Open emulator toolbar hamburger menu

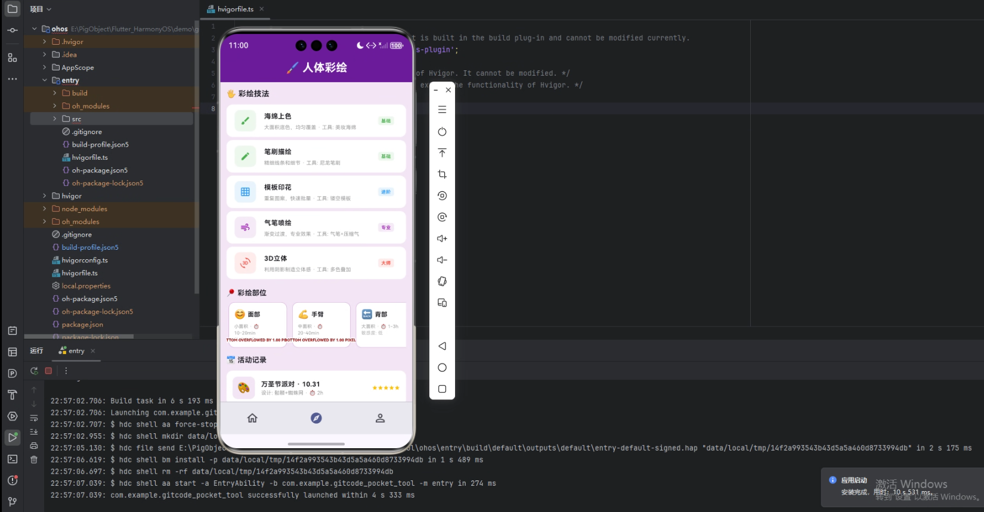click(x=442, y=110)
